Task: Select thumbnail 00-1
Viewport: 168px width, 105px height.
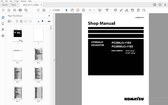Action: (x=18, y=54)
